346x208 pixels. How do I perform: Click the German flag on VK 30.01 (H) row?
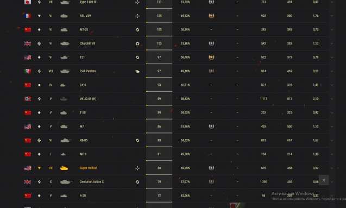(x=28, y=99)
